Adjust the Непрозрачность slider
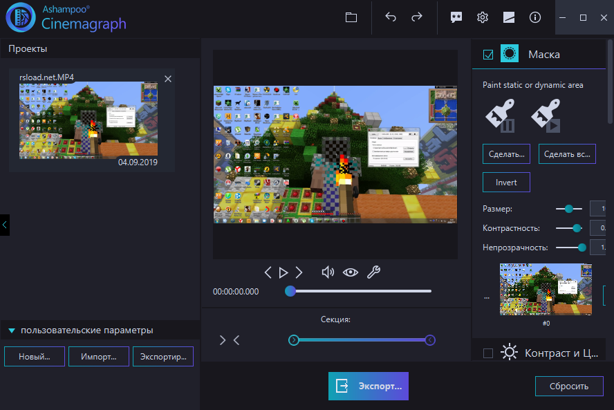 coord(582,248)
